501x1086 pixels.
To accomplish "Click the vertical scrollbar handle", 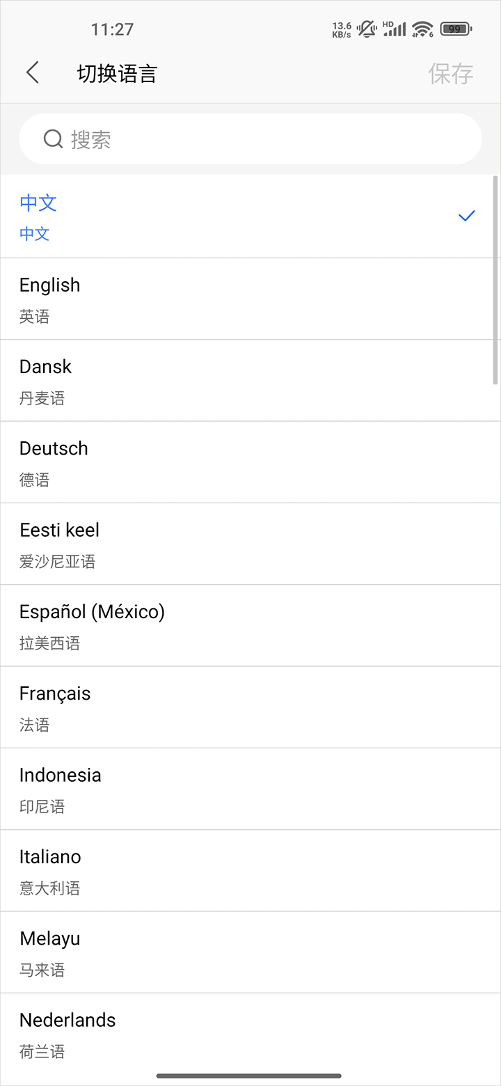I will 495,280.
